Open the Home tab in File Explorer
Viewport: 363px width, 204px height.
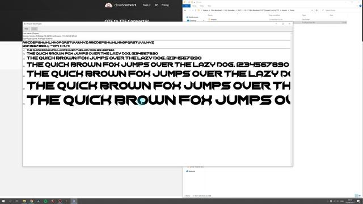coord(194,6)
